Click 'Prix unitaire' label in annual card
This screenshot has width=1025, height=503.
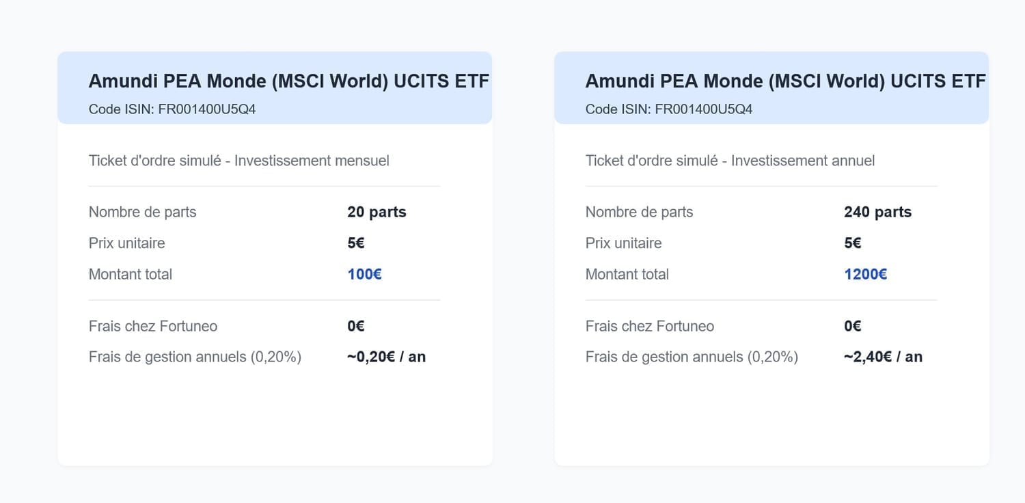(623, 243)
